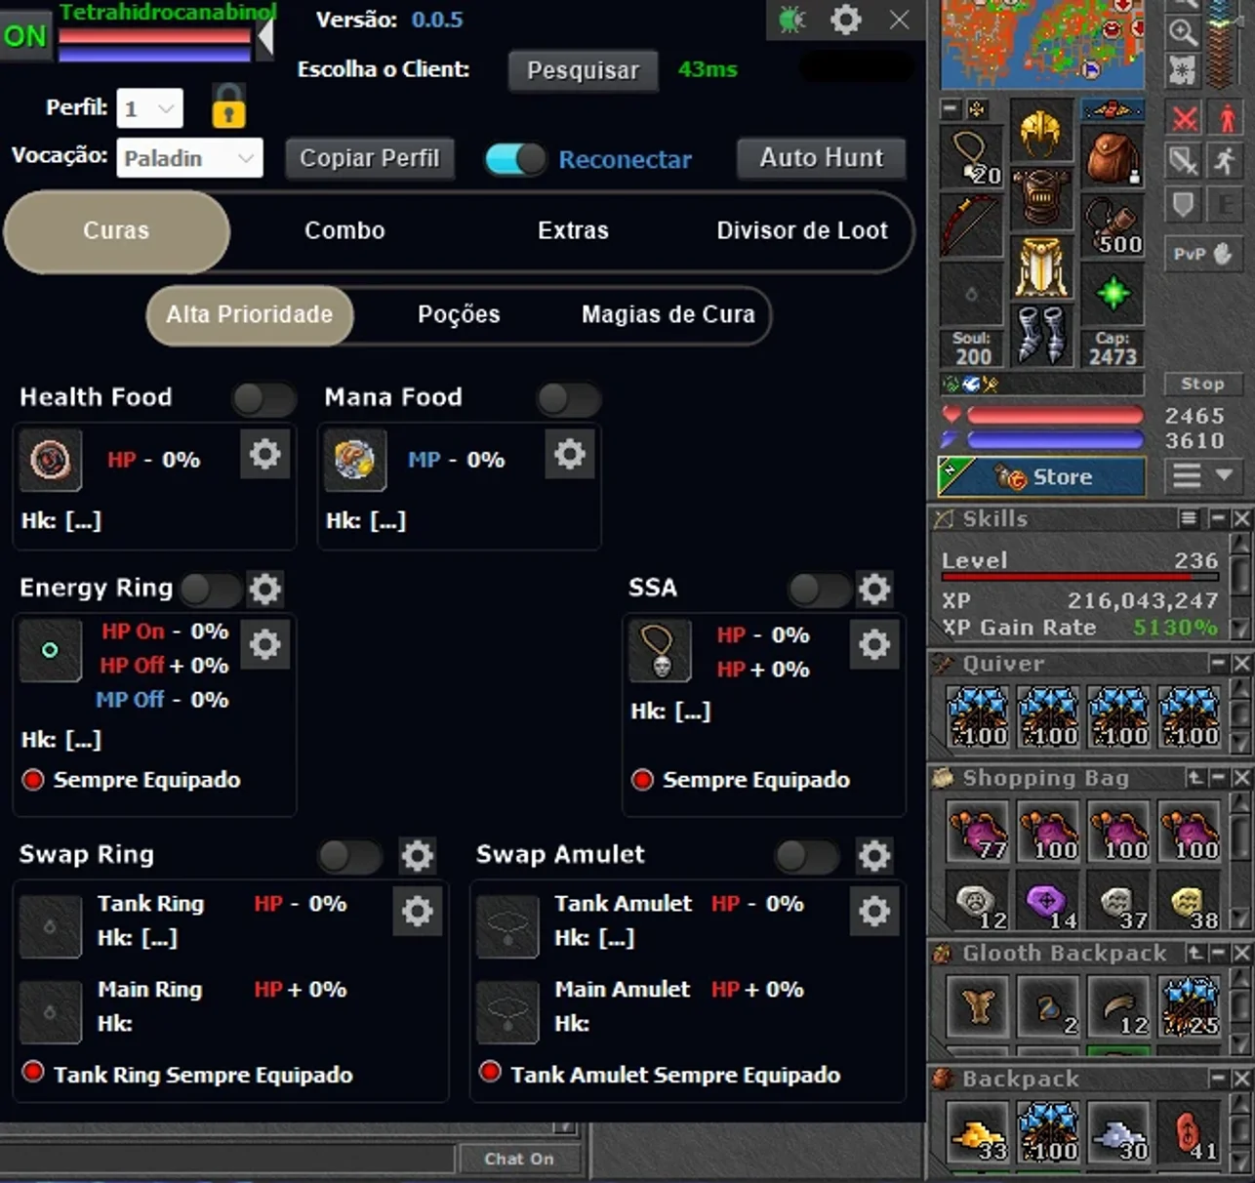The height and width of the screenshot is (1183, 1255).
Task: Enable the Health Food switch
Action: 264,398
